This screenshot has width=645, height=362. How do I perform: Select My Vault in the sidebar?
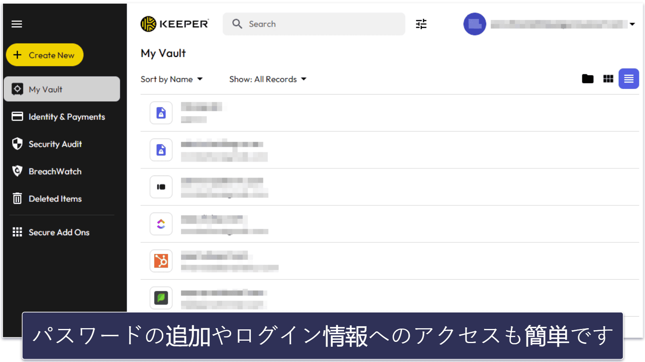(x=62, y=89)
